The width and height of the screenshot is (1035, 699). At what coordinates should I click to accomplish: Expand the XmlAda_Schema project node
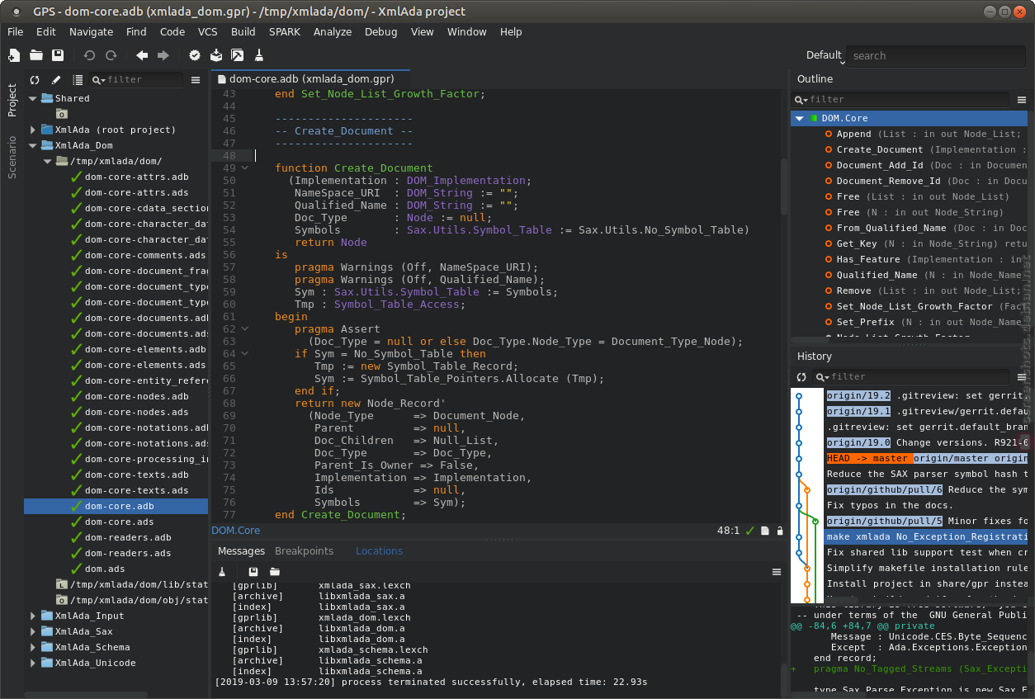click(33, 647)
